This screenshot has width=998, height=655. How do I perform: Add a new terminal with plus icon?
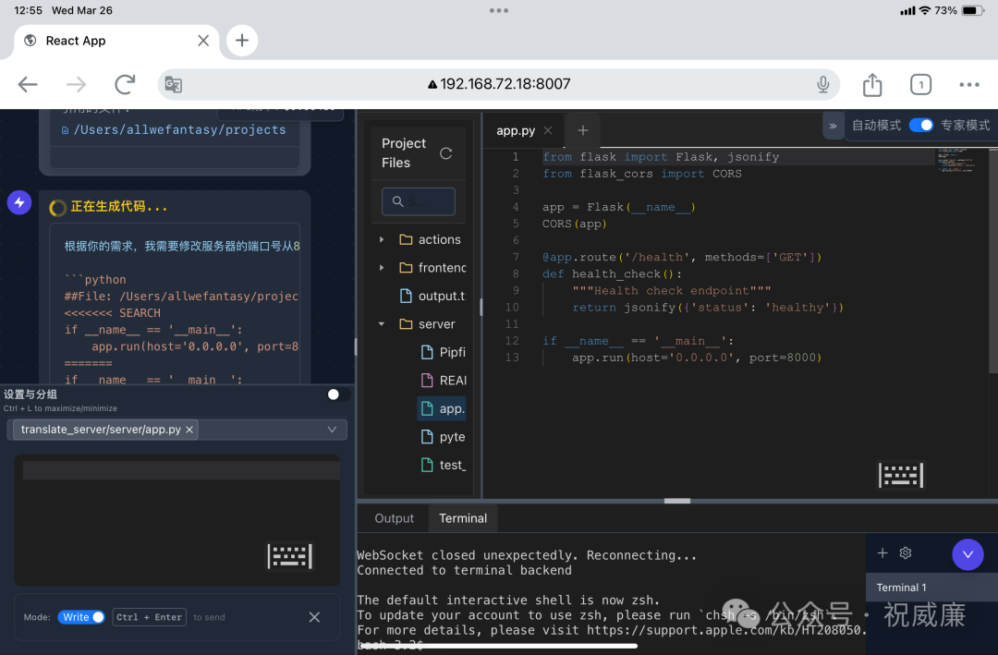click(882, 553)
